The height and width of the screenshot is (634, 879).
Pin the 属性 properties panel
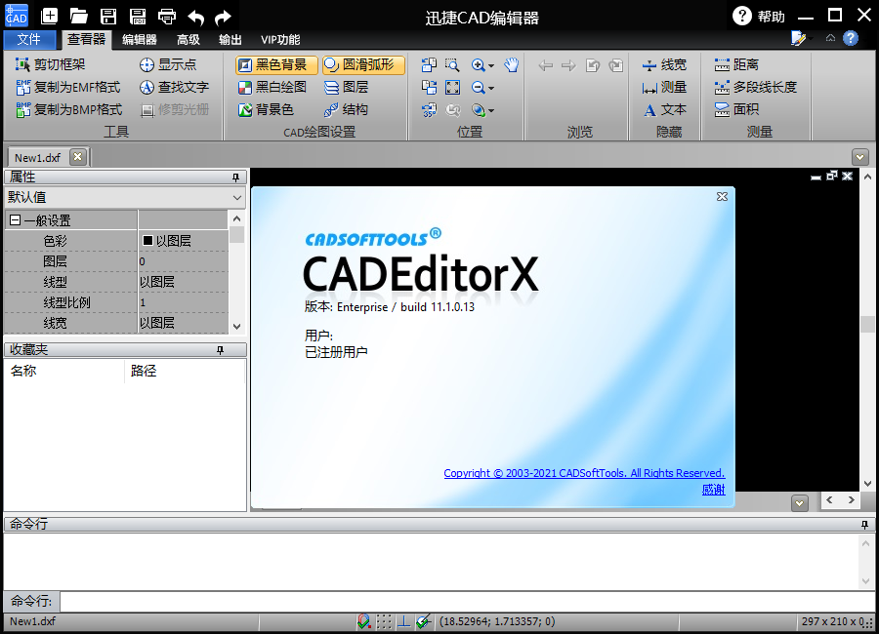click(x=236, y=178)
